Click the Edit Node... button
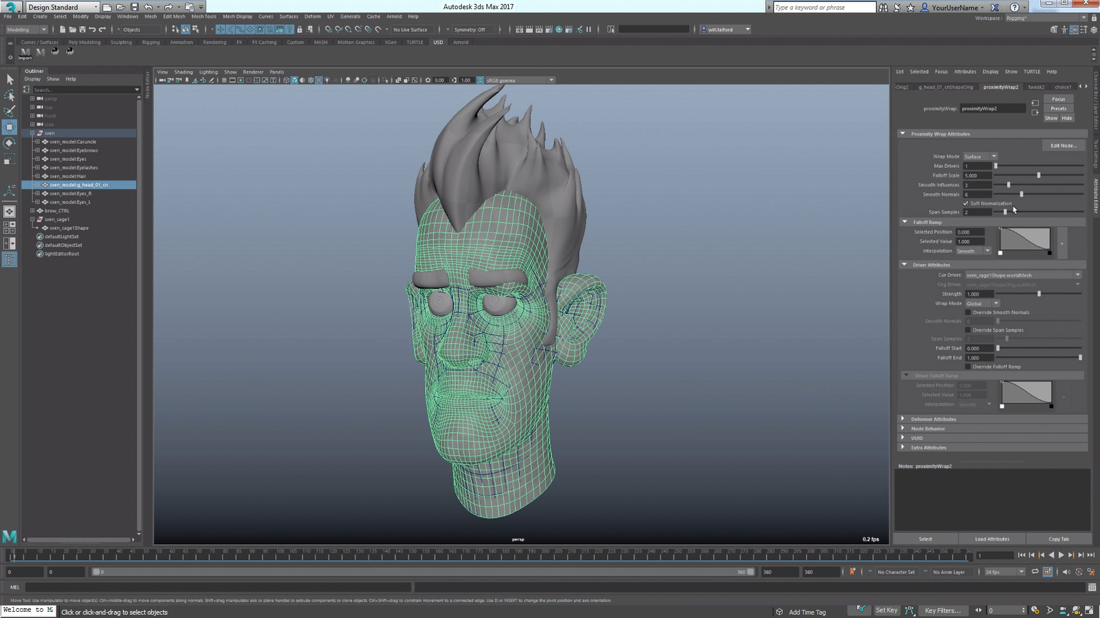Image resolution: width=1100 pixels, height=618 pixels. point(1063,146)
